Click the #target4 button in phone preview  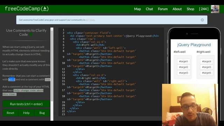[206, 62]
